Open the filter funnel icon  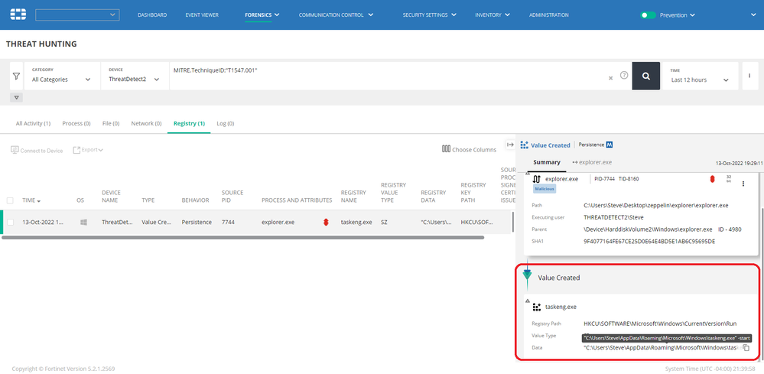pyautogui.click(x=16, y=76)
